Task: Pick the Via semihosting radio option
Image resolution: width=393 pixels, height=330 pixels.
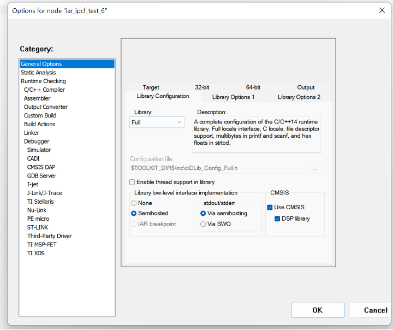Action: 204,213
